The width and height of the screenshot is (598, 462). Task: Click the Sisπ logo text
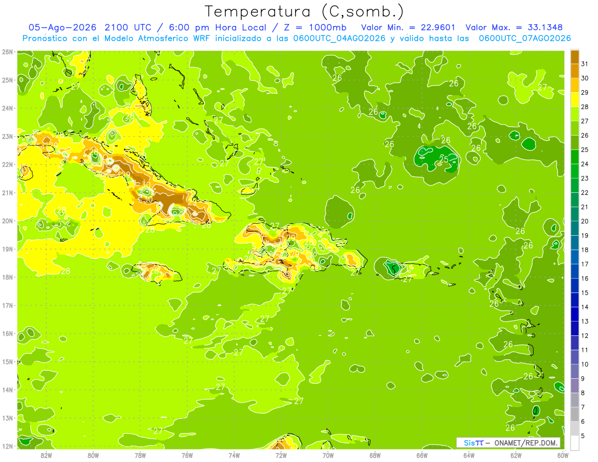pyautogui.click(x=473, y=443)
